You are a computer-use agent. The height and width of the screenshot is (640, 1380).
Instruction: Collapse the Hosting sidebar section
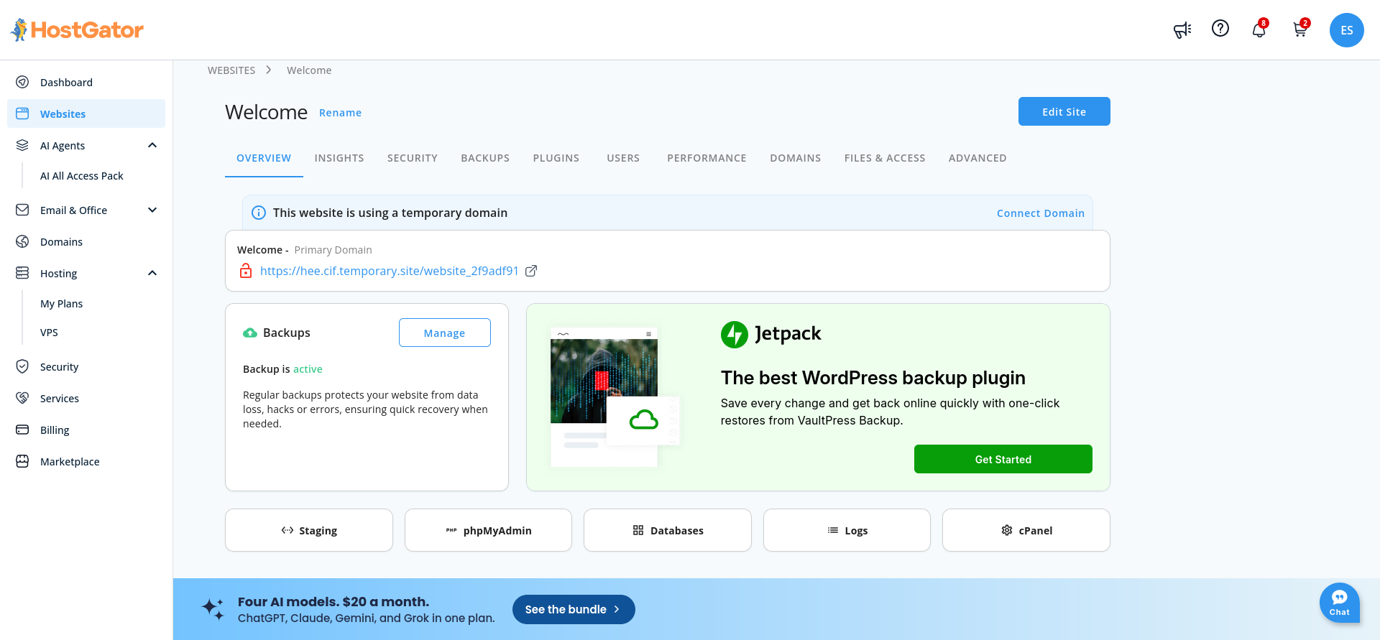pos(152,273)
